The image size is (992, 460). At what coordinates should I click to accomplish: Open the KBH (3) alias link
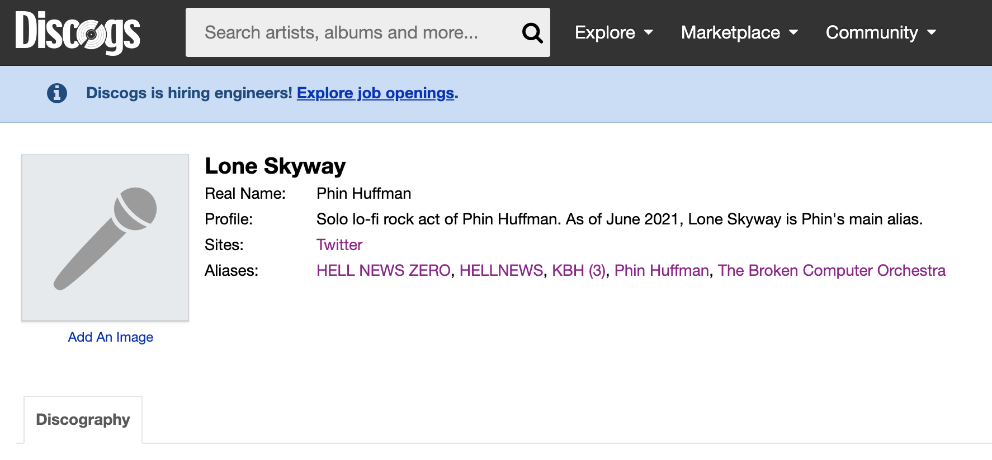(579, 271)
